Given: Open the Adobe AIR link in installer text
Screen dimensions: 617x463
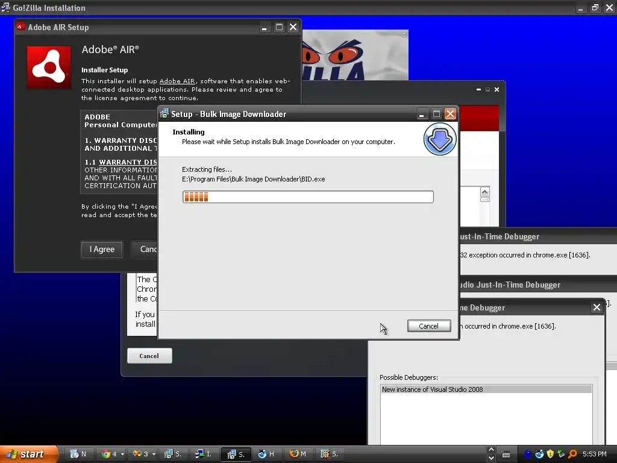Looking at the screenshot, I should (177, 81).
